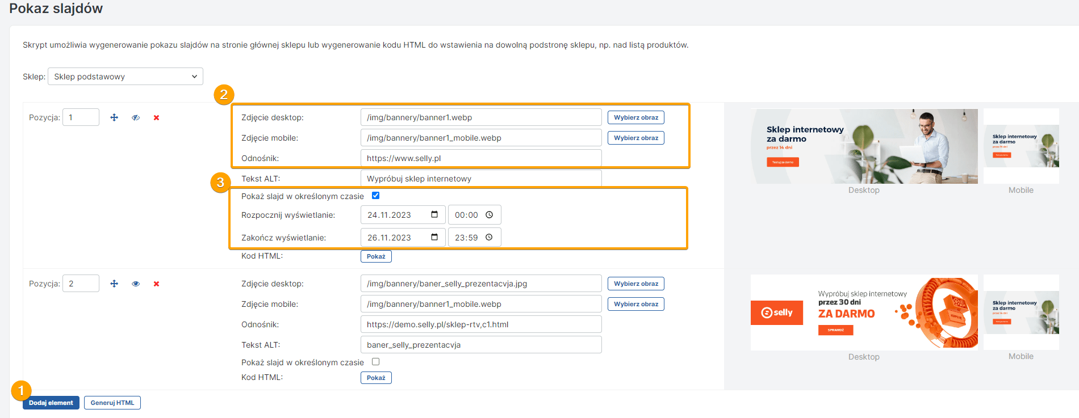Delete slide 1 with red X
Viewport: 1079px width, 418px height.
[156, 117]
